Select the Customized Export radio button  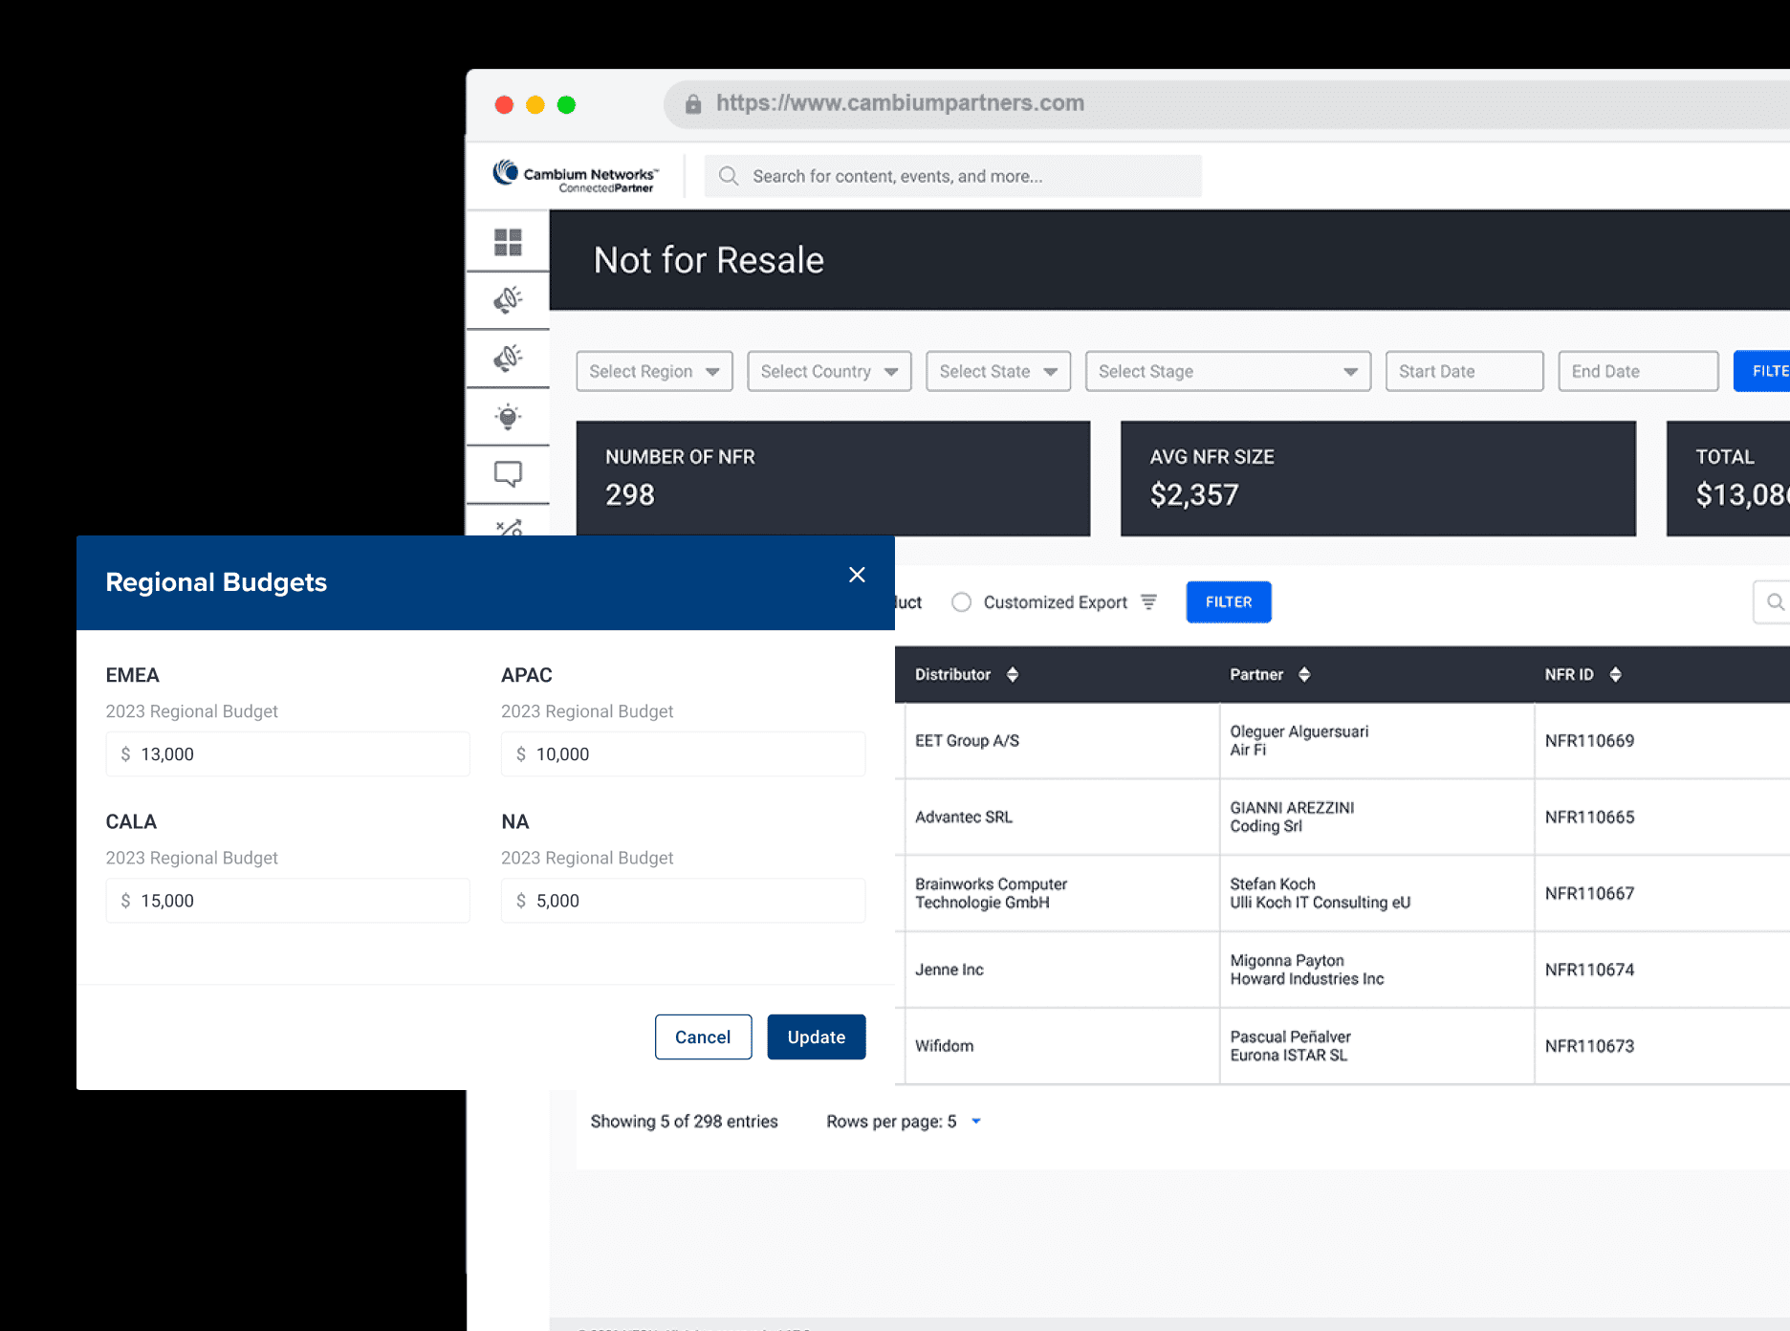tap(962, 602)
